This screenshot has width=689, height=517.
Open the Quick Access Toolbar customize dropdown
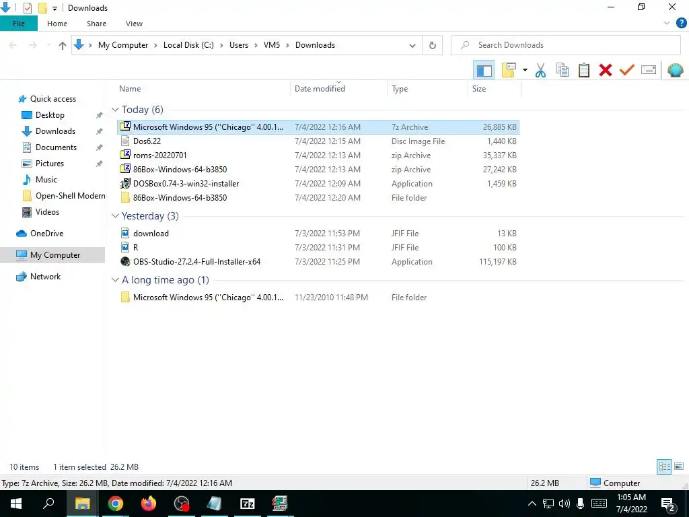point(55,8)
